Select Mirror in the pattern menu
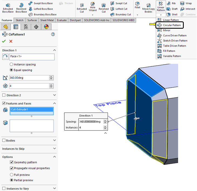197x191 pixels. tap(166, 30)
